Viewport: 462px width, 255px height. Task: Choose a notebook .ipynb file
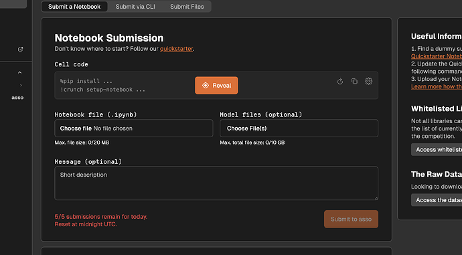(134, 128)
